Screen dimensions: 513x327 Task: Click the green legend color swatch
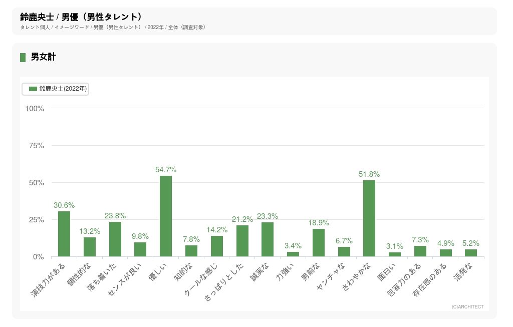[x=33, y=89]
